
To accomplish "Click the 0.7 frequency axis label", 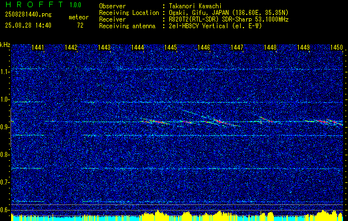I will 5,182.
